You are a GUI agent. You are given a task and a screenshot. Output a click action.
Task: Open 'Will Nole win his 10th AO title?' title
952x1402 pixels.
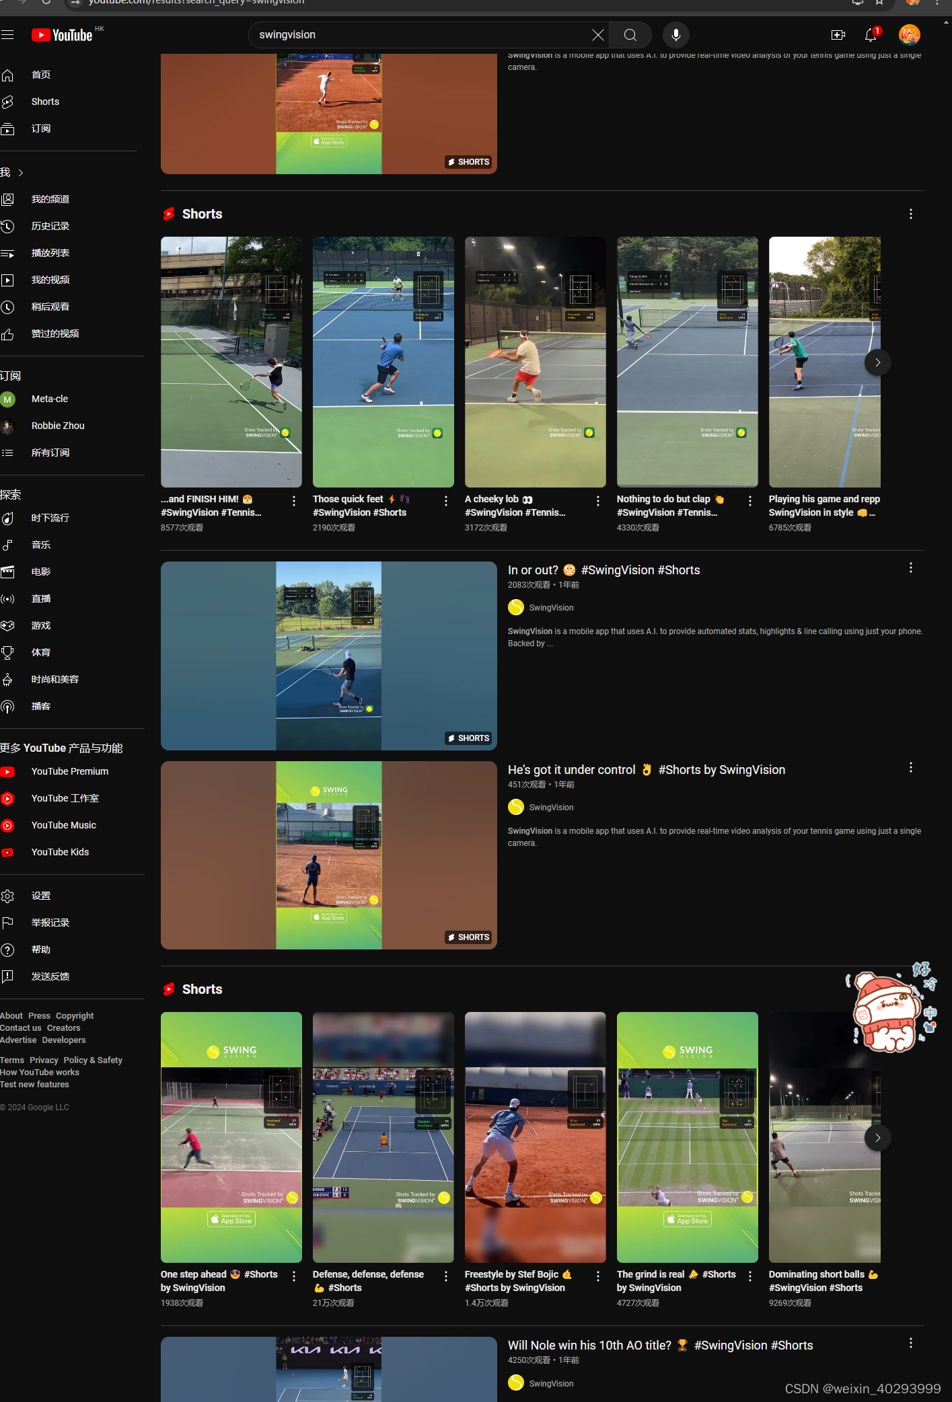pos(660,1345)
